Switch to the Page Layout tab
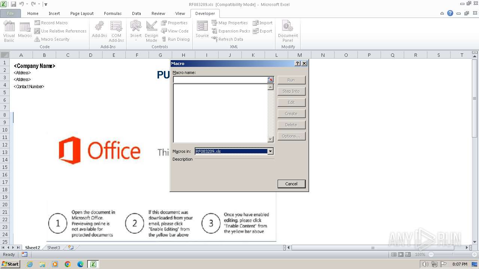This screenshot has width=479, height=269. click(x=82, y=13)
